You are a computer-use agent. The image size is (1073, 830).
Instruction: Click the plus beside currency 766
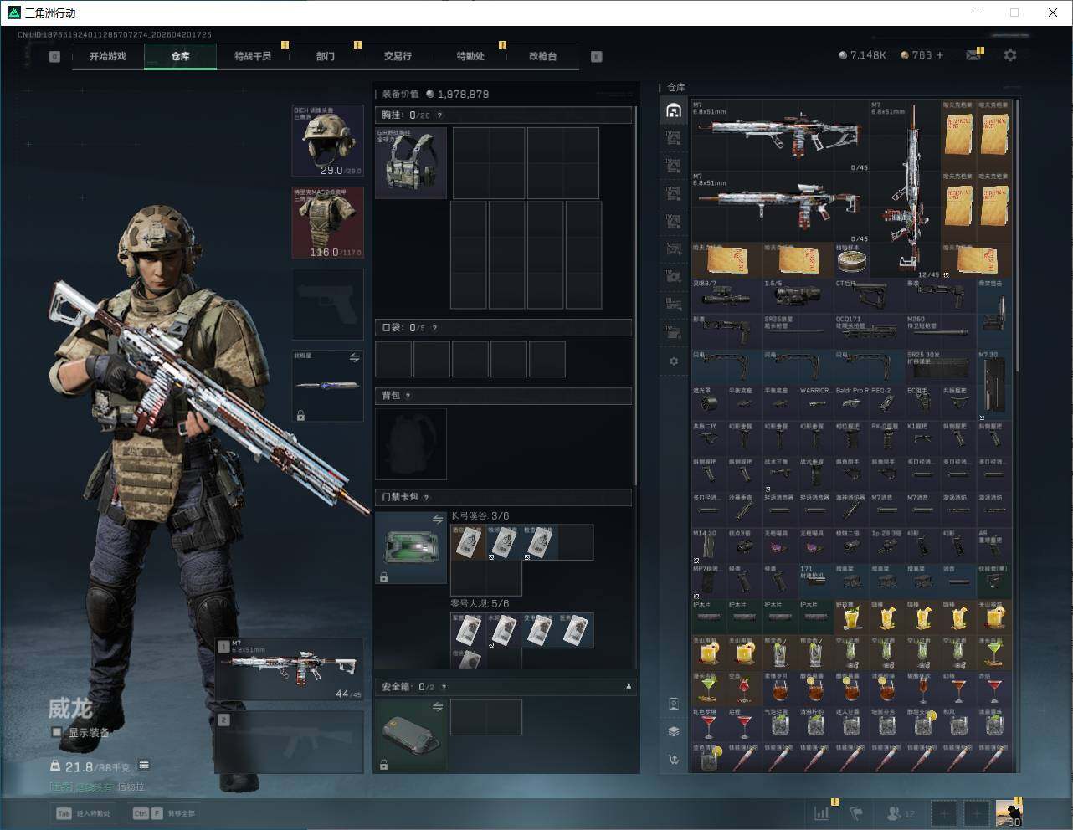pyautogui.click(x=940, y=55)
